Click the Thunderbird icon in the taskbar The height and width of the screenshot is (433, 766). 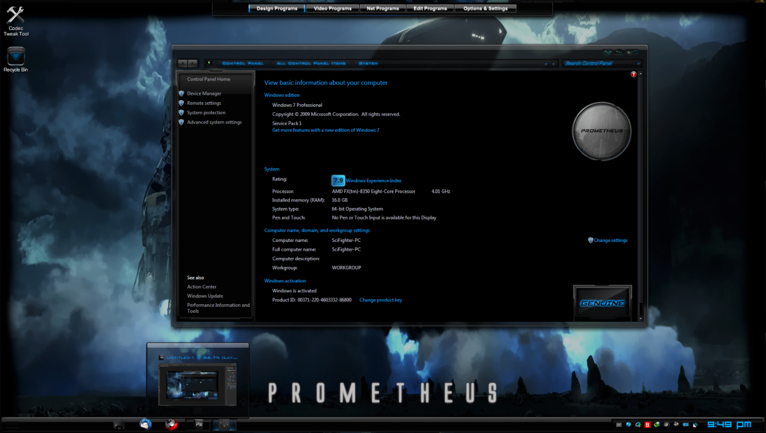[x=145, y=424]
